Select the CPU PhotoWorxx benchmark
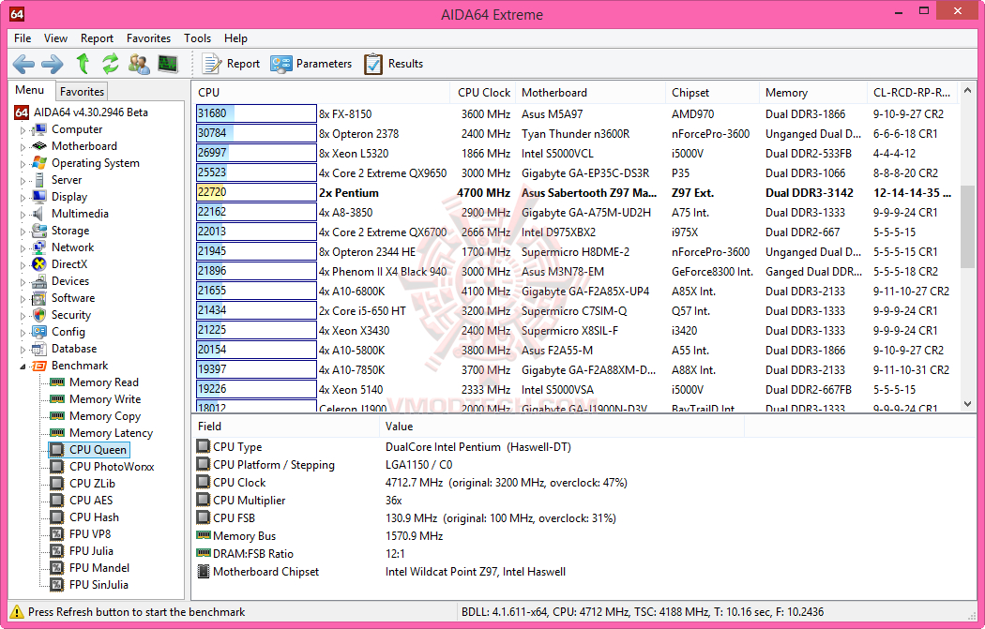The height and width of the screenshot is (629, 985). coord(112,467)
